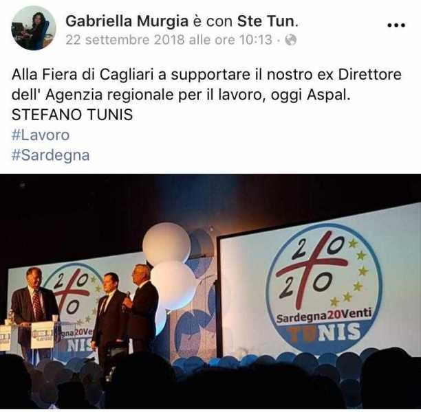
Task: Open the tagged Ste Tun profile
Action: coord(266,21)
